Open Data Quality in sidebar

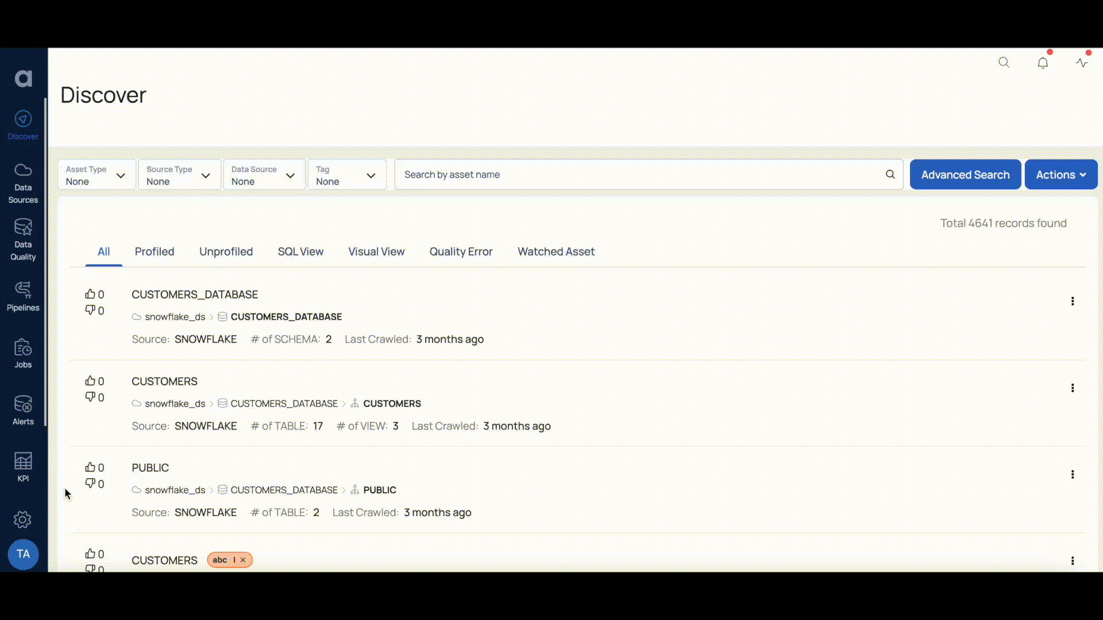(x=23, y=240)
